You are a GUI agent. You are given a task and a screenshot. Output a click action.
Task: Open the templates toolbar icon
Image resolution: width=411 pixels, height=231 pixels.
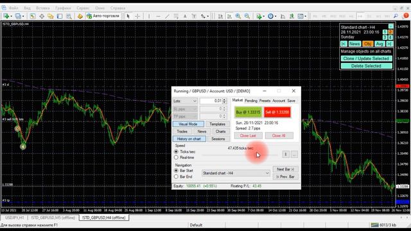tap(301, 16)
